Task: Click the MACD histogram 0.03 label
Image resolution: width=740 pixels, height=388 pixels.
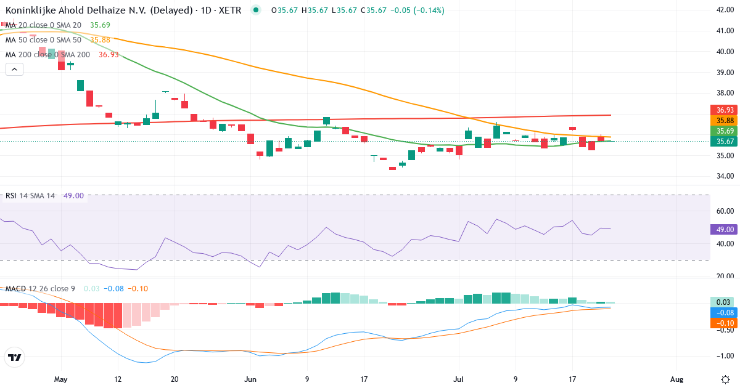Action: (x=722, y=302)
